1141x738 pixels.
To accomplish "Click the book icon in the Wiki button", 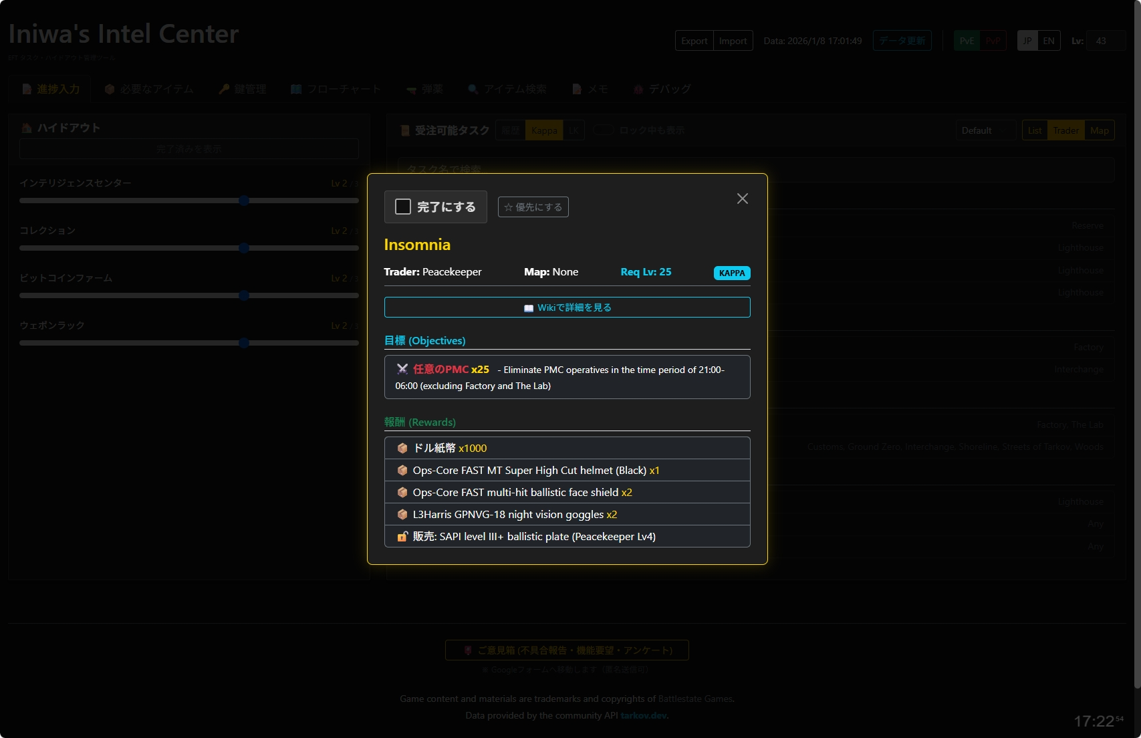I will pyautogui.click(x=529, y=308).
